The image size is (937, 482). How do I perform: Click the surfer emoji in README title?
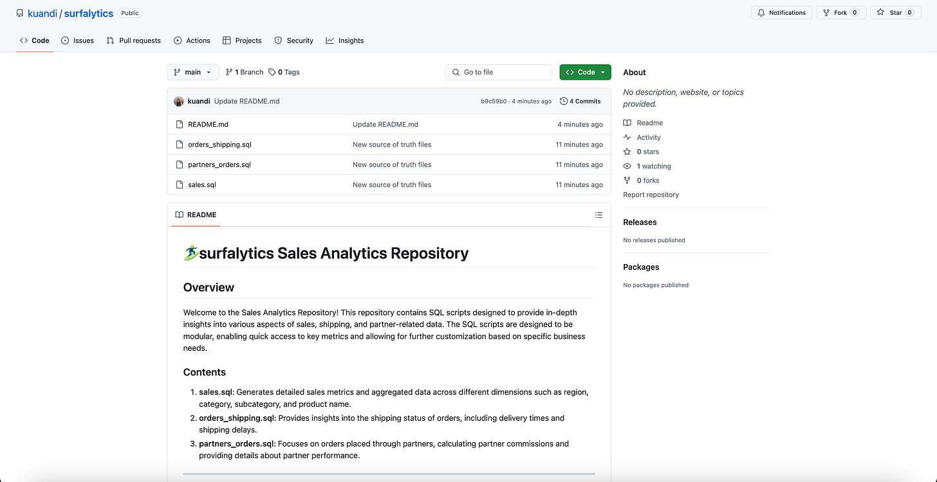point(191,253)
